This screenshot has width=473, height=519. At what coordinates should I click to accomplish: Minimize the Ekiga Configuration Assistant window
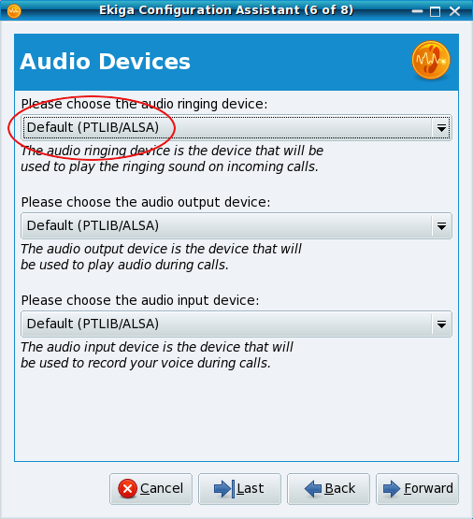(x=418, y=11)
